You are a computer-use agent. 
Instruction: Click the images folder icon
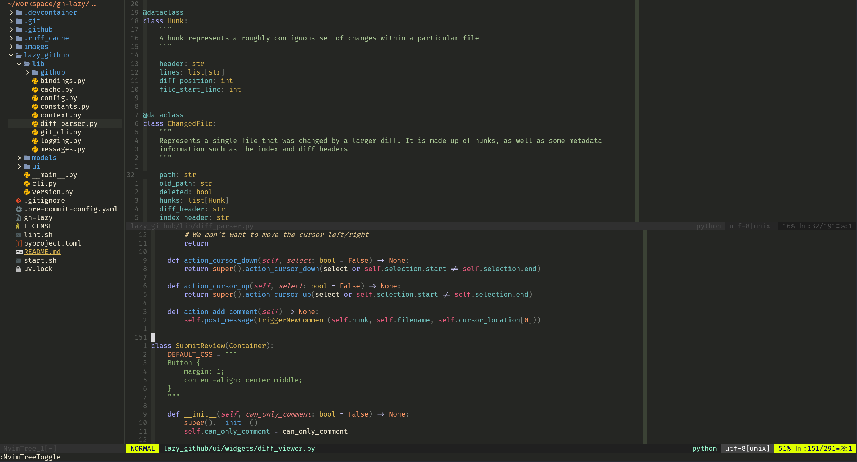pos(19,47)
